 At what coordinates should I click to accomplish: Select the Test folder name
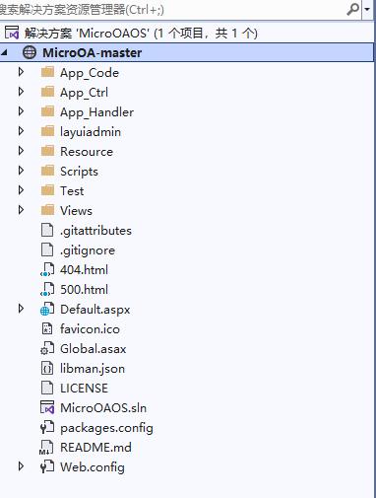(x=72, y=191)
